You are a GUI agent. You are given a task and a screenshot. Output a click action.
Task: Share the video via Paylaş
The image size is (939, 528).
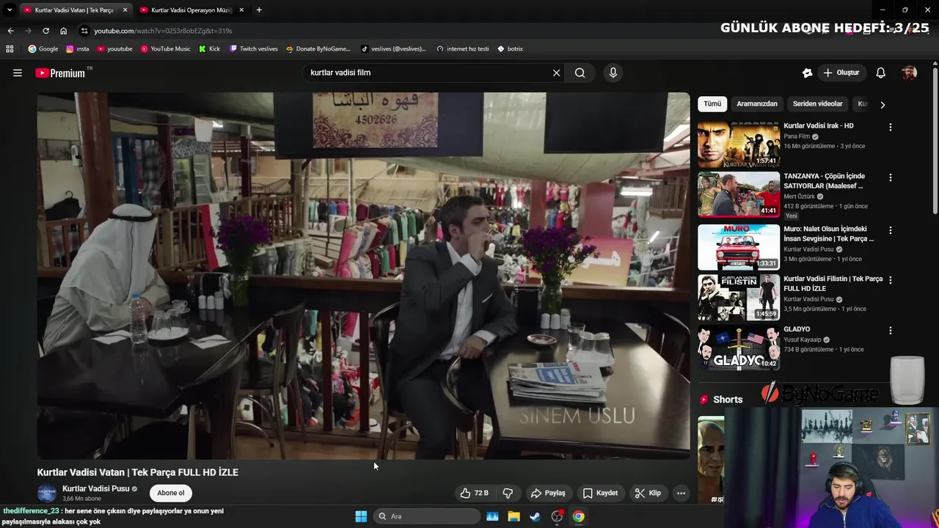tap(548, 493)
